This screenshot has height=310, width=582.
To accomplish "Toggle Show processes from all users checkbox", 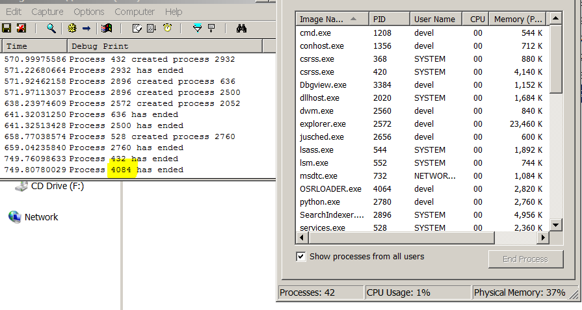I will [301, 257].
